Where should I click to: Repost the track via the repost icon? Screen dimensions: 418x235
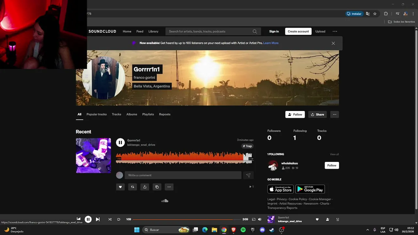[x=132, y=187]
